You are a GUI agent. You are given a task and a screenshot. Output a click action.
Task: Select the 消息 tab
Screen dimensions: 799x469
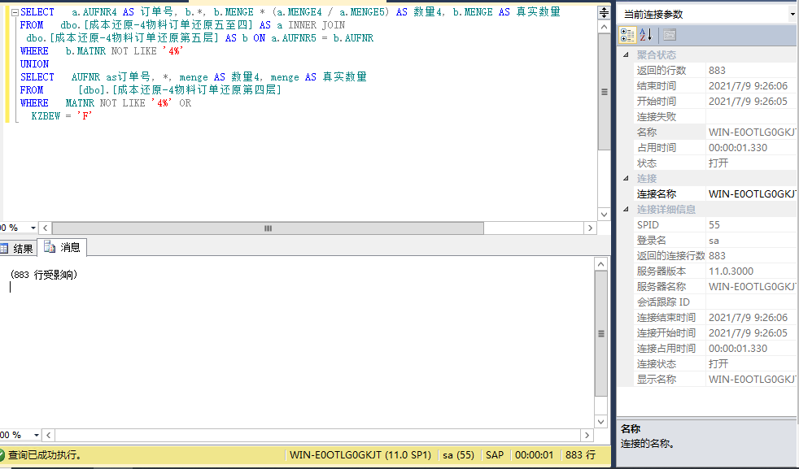pyautogui.click(x=62, y=247)
